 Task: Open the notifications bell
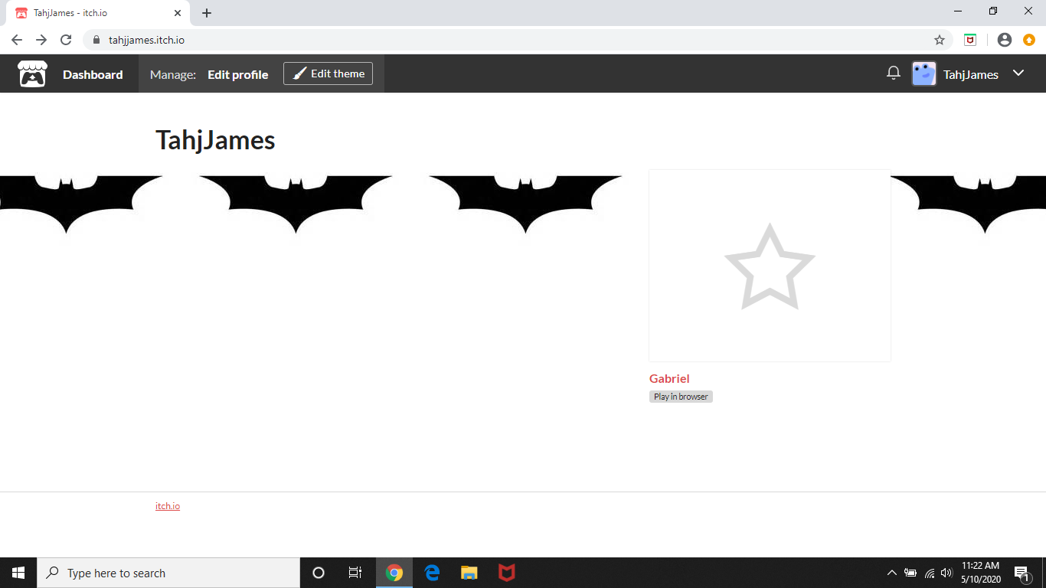[x=893, y=73]
